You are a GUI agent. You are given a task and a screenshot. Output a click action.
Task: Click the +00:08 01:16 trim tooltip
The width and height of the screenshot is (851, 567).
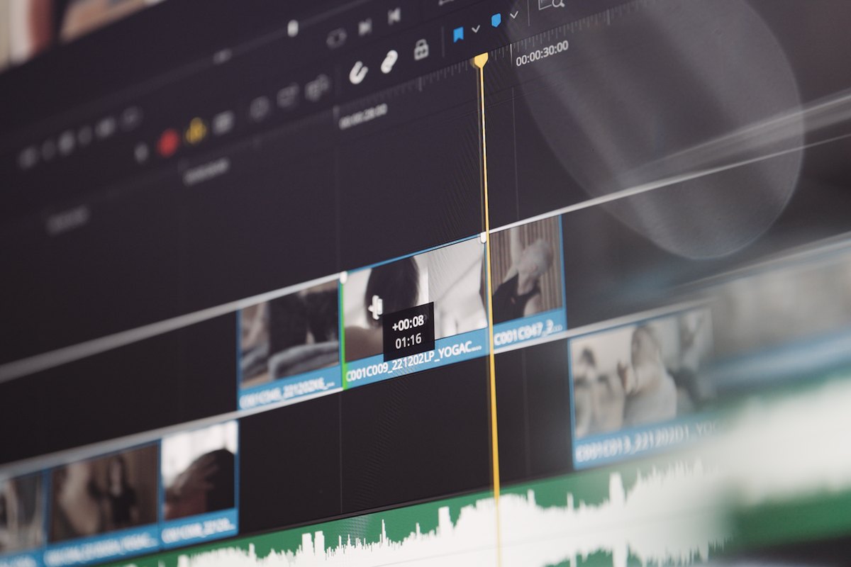tap(408, 331)
